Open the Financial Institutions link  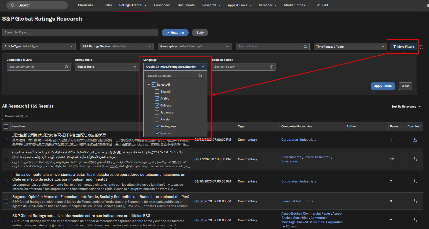click(297, 201)
